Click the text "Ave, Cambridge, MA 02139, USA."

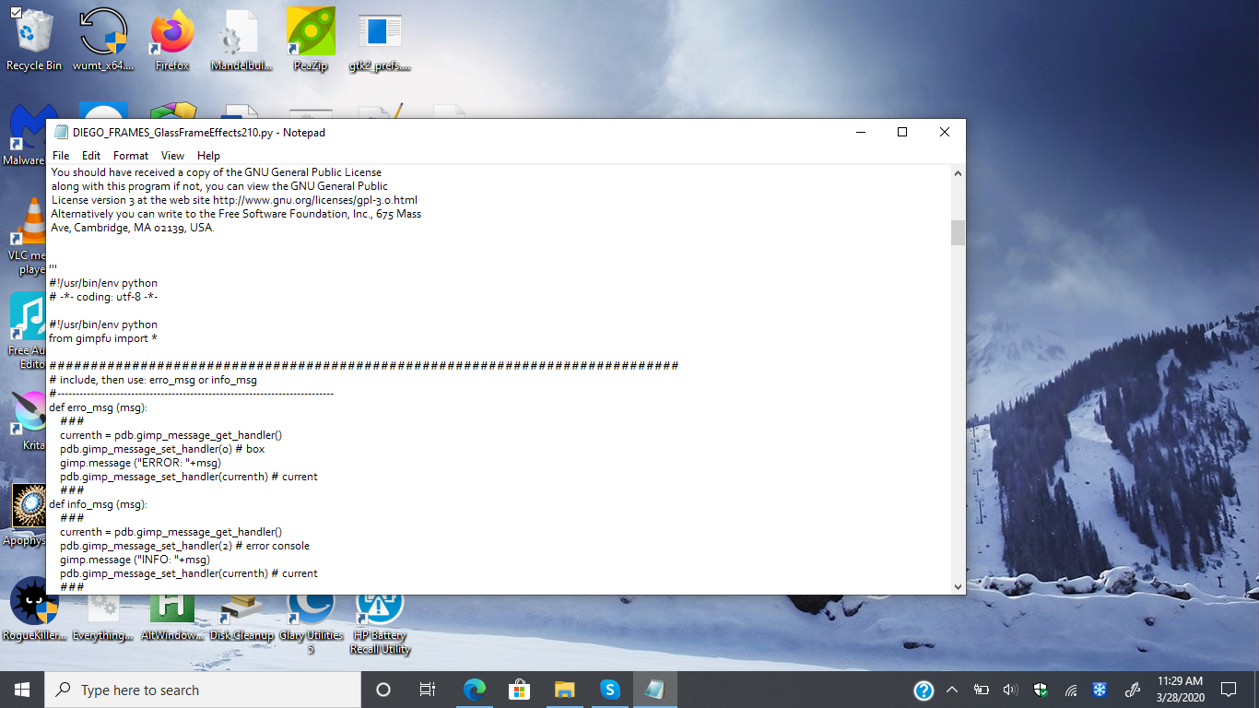pos(133,228)
